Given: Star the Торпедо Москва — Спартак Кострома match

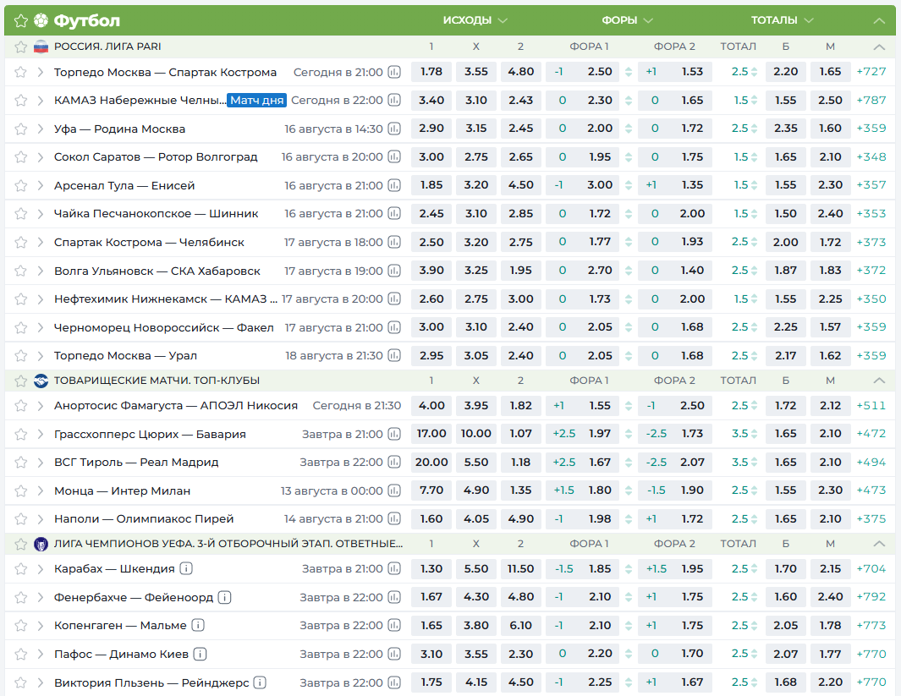Looking at the screenshot, I should pos(20,73).
